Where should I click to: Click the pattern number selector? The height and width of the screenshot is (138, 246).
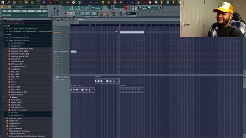coord(95,14)
